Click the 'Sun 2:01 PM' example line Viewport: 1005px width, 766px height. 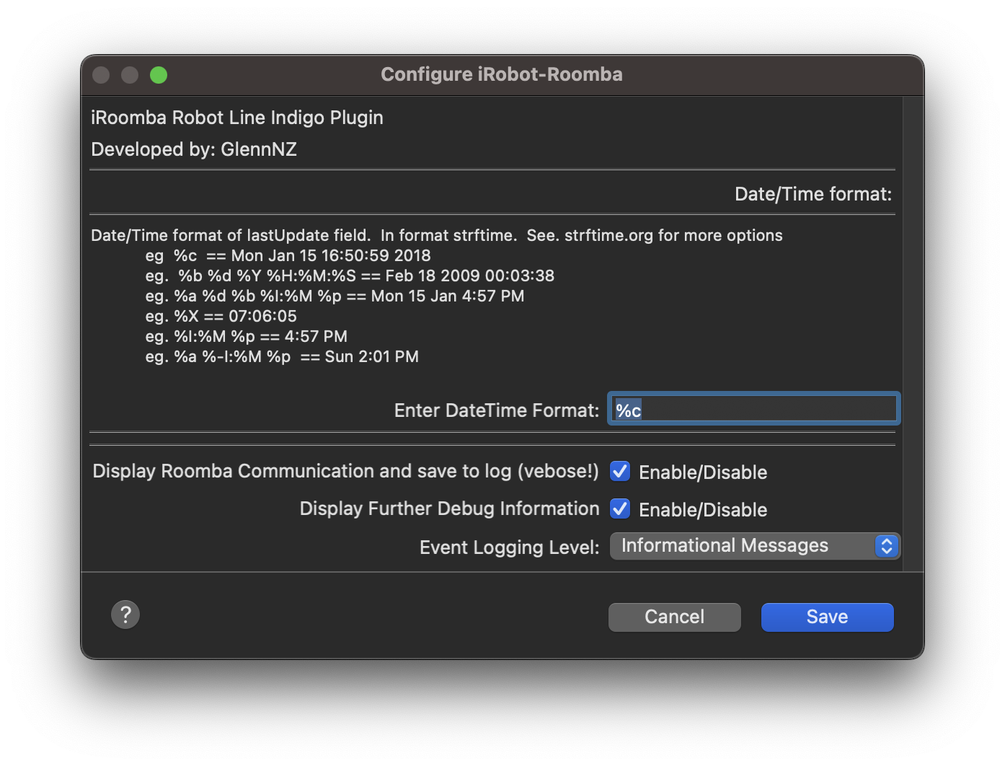tap(282, 356)
